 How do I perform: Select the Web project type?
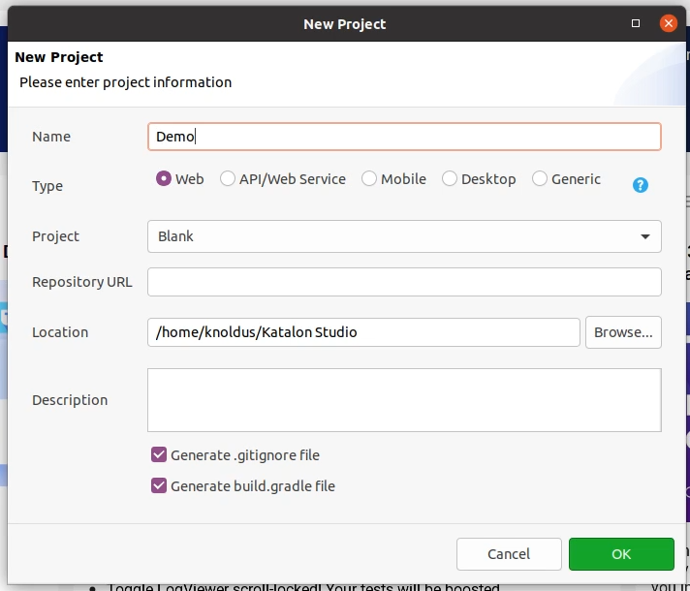164,179
